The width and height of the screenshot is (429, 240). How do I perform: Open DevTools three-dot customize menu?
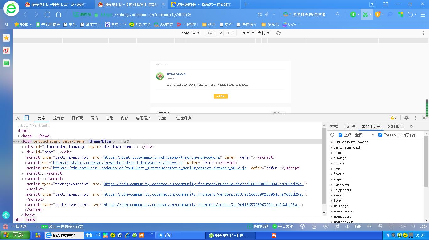click(415, 118)
